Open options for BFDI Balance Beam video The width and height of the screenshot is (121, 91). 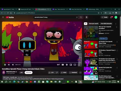click(x=117, y=76)
